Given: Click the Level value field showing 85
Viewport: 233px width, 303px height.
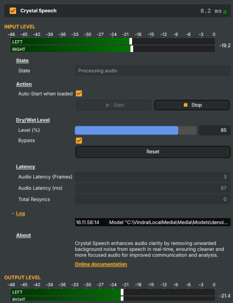Looking at the screenshot, I should coord(215,130).
